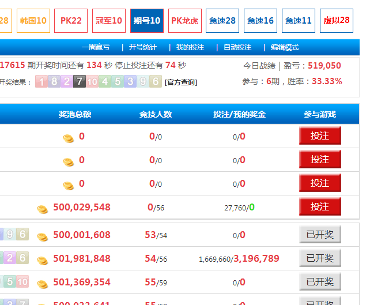Click the coin icon beside 500,001,608
370x305 pixels.
pos(43,237)
